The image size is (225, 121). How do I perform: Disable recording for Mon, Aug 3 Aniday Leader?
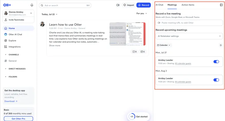(x=216, y=80)
